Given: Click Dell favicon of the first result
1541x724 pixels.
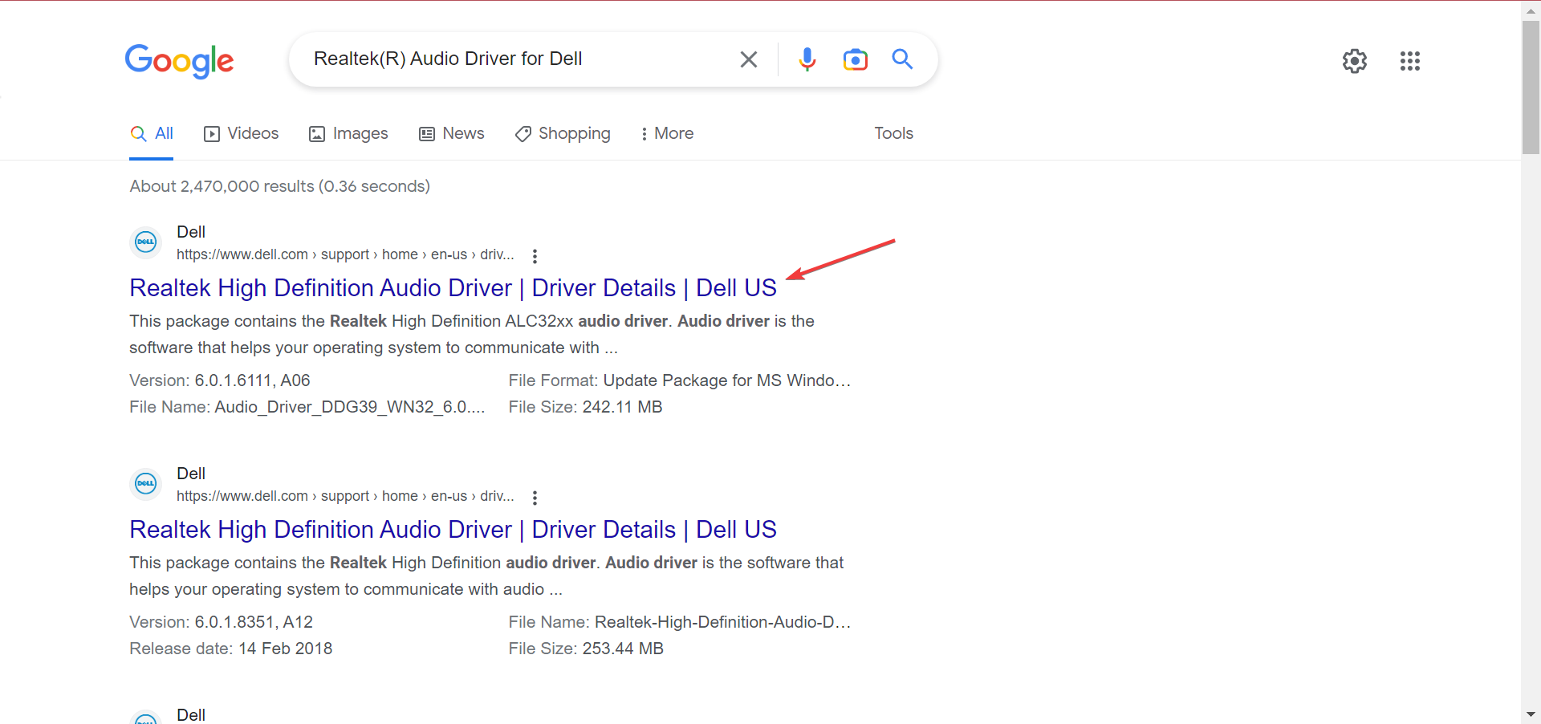Looking at the screenshot, I should pos(146,242).
